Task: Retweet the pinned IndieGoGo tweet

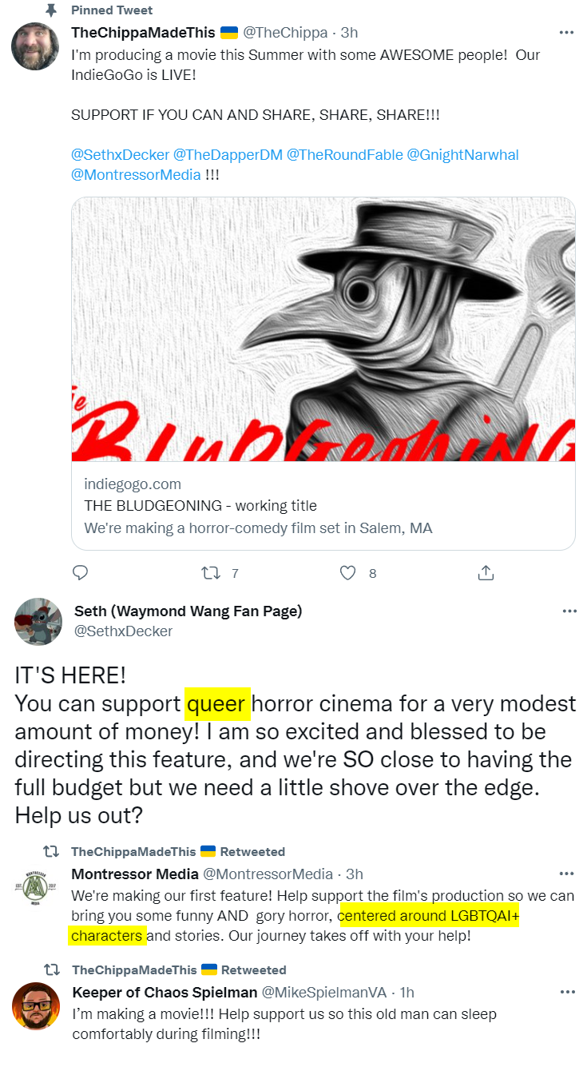Action: coord(212,573)
